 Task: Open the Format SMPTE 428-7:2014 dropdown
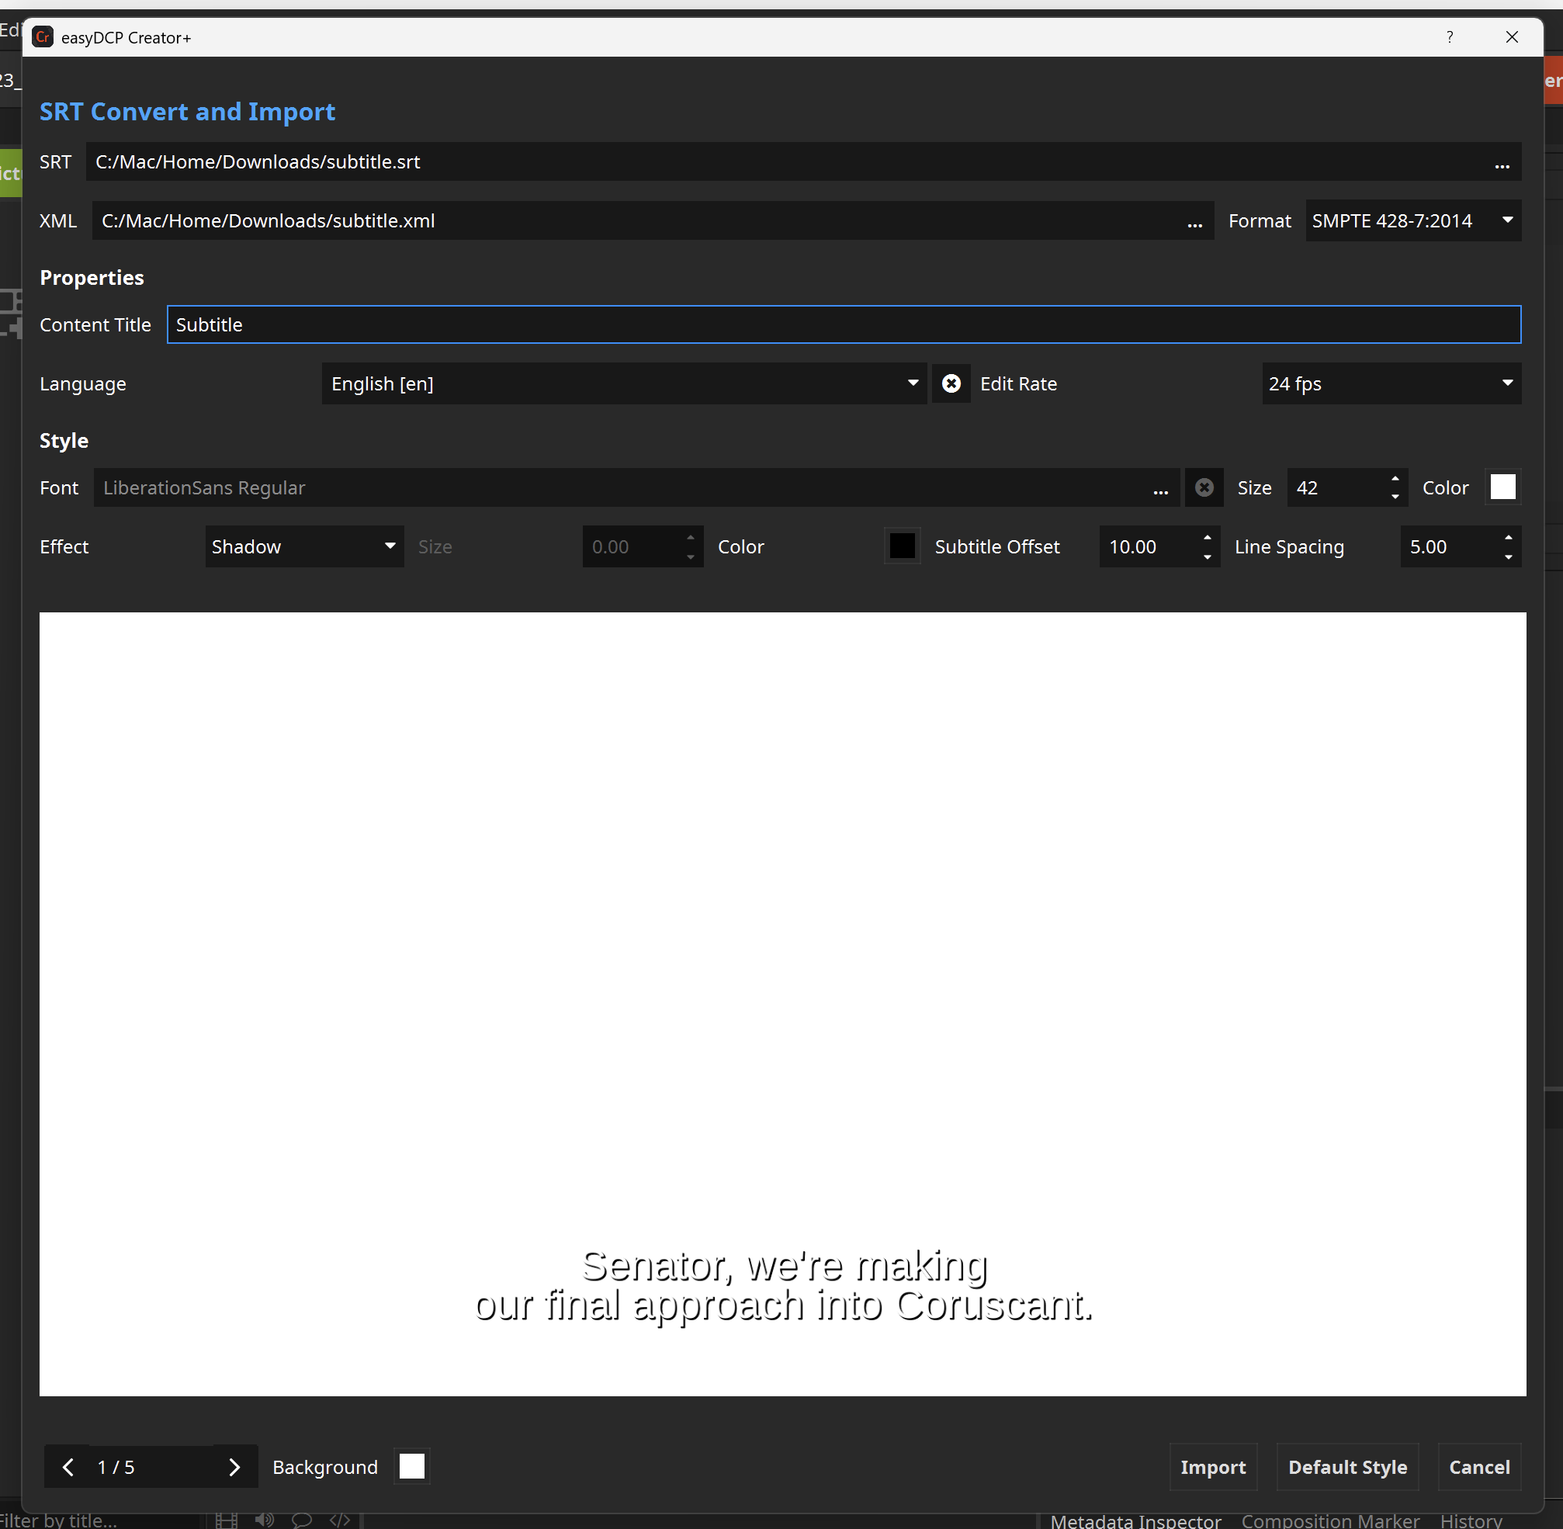coord(1412,221)
